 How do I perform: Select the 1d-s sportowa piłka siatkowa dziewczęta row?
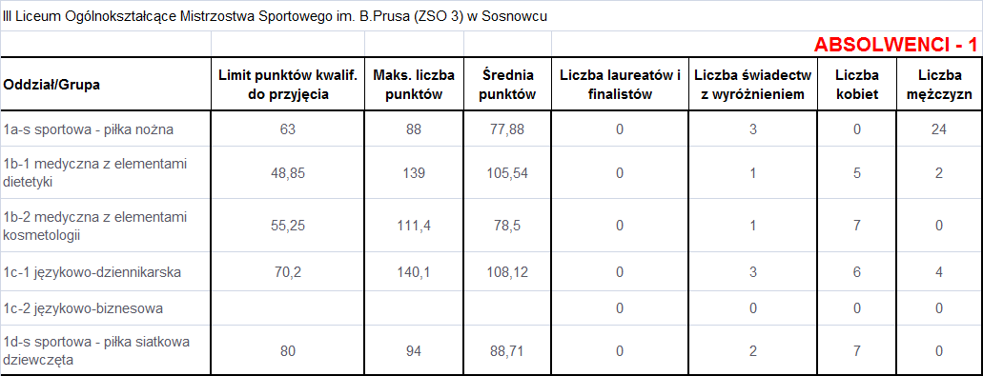click(x=492, y=350)
